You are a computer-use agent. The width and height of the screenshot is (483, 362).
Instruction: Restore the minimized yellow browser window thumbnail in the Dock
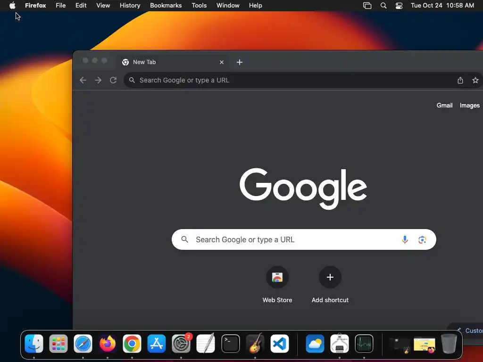point(425,345)
